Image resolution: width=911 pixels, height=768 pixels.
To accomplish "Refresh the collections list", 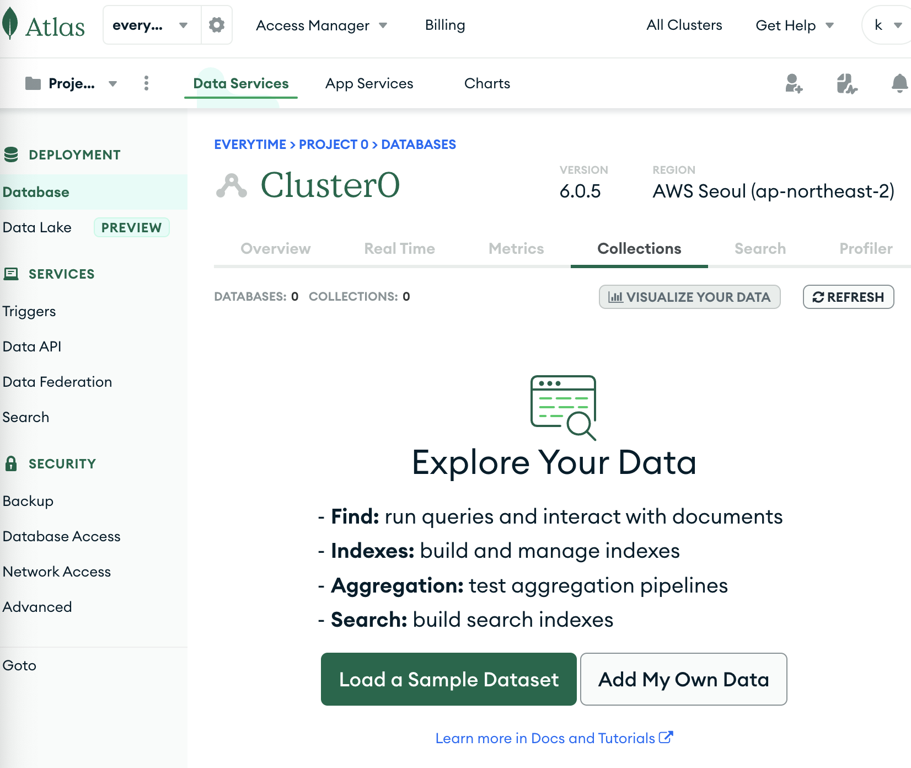I will click(848, 297).
